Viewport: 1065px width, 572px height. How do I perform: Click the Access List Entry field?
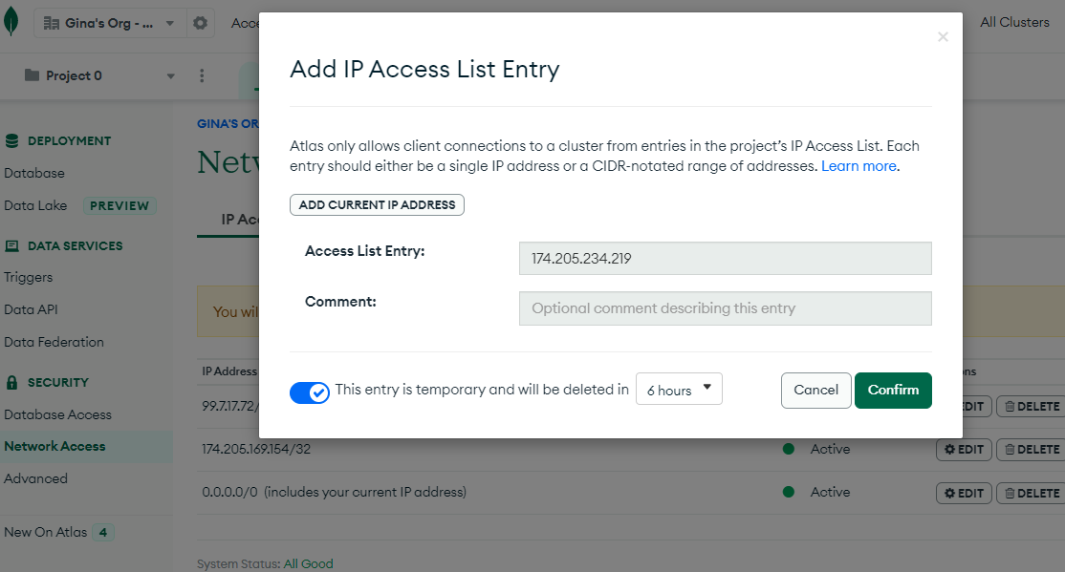725,258
